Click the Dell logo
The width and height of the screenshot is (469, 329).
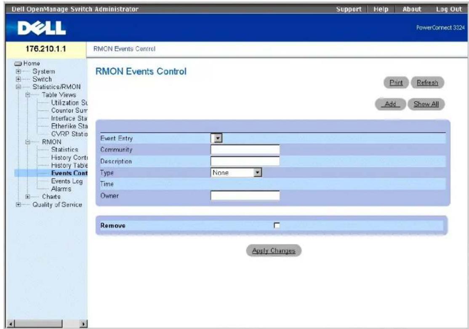[x=42, y=28]
